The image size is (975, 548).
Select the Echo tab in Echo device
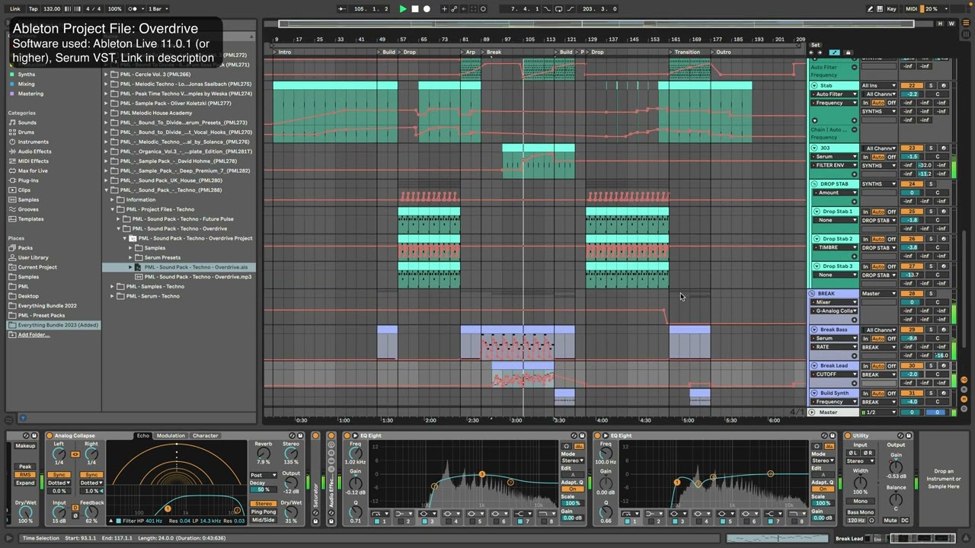pos(142,436)
